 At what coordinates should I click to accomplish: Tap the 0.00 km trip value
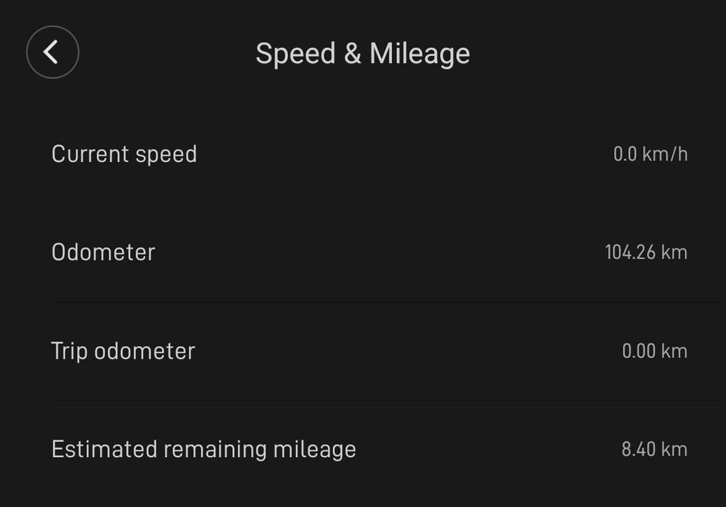[654, 351]
